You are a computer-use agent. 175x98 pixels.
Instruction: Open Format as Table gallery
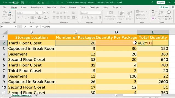point(121,16)
